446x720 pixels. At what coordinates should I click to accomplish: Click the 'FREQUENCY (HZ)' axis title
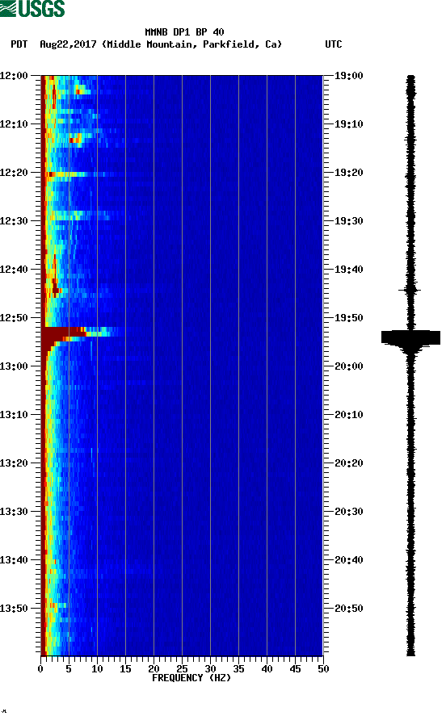pos(191,678)
